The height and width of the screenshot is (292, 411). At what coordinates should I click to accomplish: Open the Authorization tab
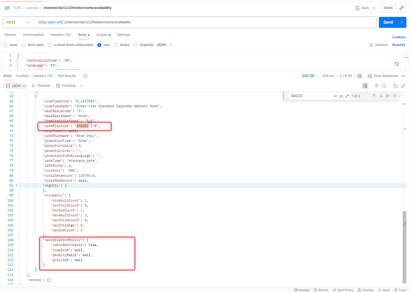(x=33, y=35)
